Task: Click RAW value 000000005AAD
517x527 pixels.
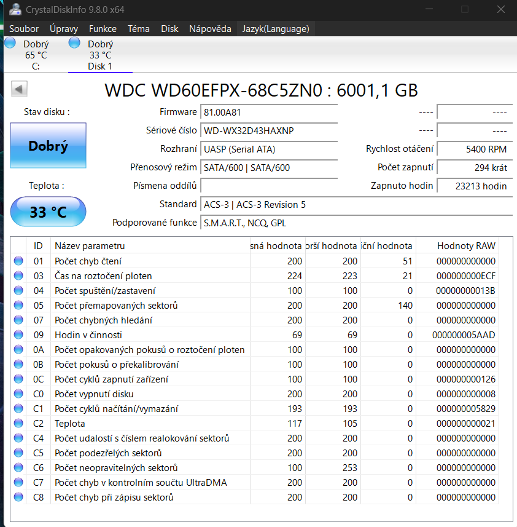Action: pos(464,335)
